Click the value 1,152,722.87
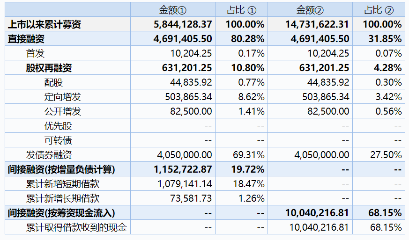Image resolution: width=409 pixels, height=240 pixels. [x=183, y=170]
